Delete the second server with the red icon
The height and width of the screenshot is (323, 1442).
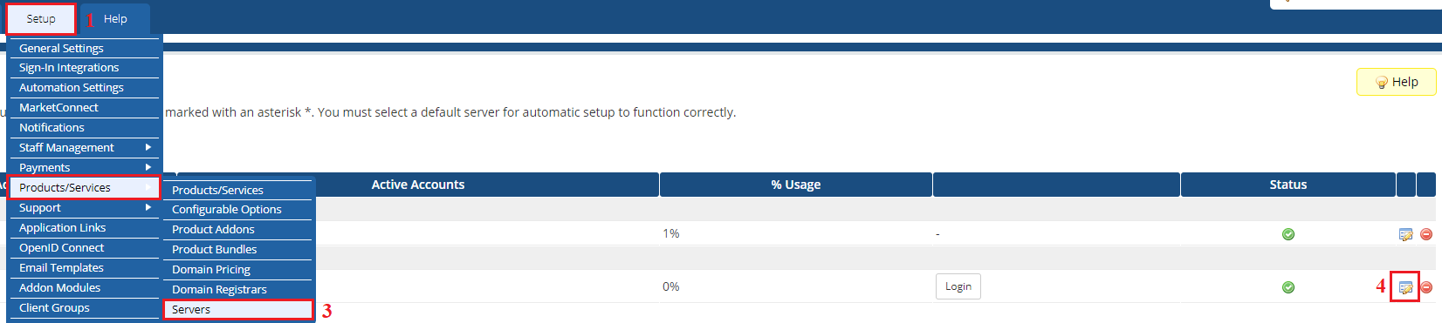tap(1426, 287)
